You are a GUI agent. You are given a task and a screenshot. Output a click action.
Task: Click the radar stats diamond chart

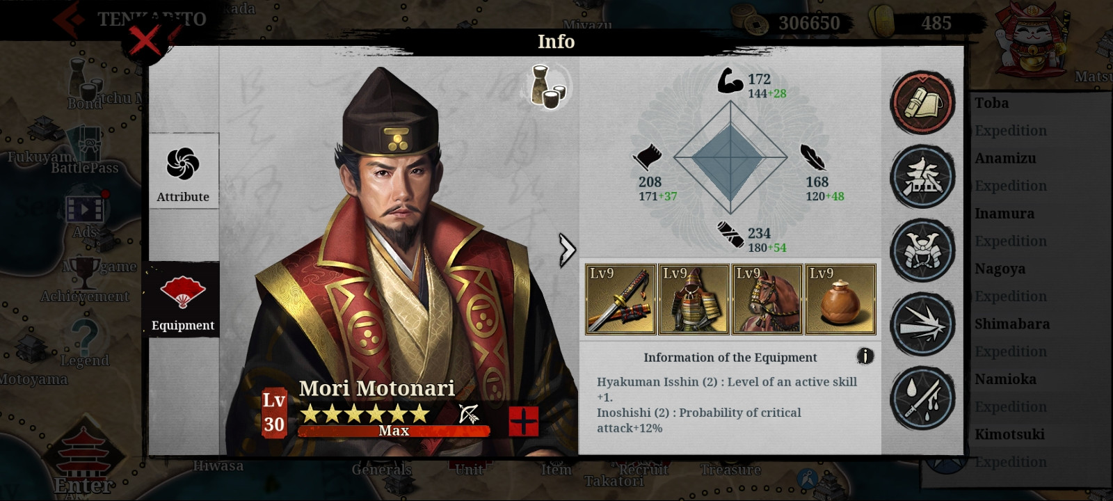(x=730, y=158)
